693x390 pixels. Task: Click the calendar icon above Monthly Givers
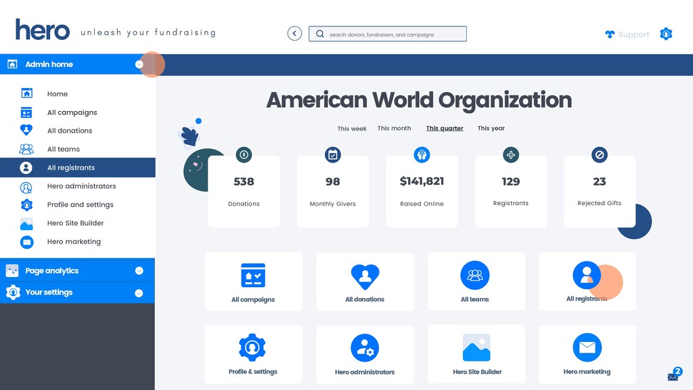333,155
